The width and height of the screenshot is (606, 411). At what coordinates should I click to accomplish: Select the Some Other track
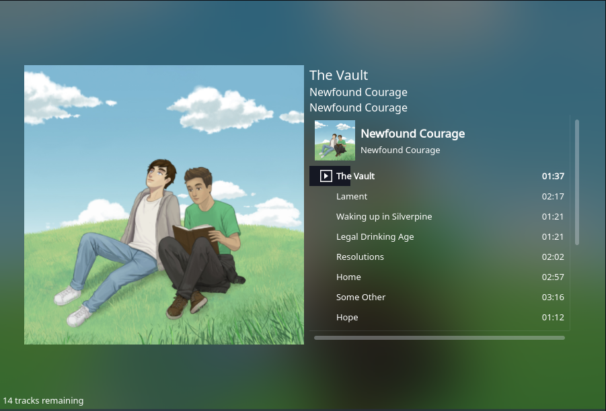[x=439, y=297]
